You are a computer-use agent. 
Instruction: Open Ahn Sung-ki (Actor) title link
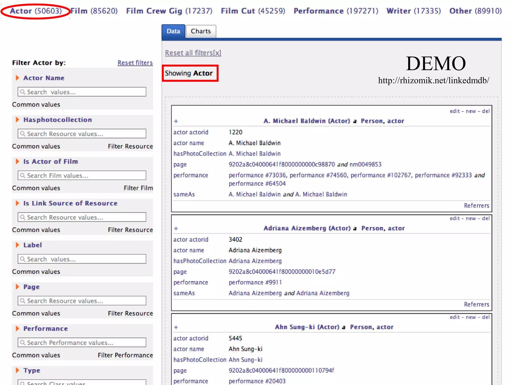coord(307,327)
